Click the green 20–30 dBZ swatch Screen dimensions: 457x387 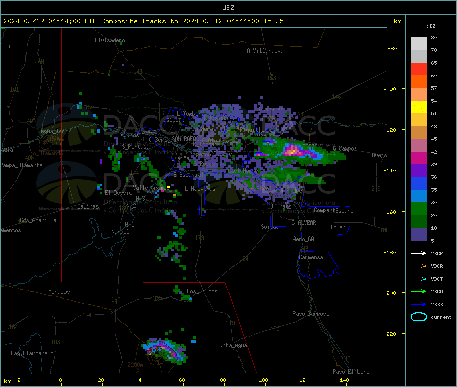[x=418, y=209]
